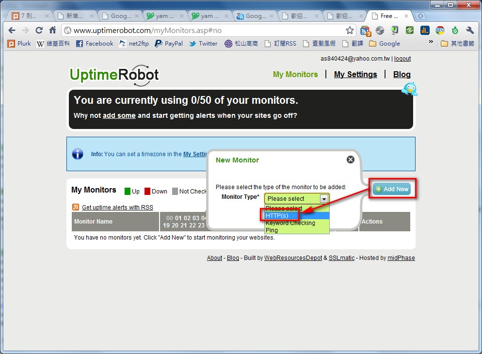
Task: Click the blue bar-chart extension icon
Action: (425, 30)
